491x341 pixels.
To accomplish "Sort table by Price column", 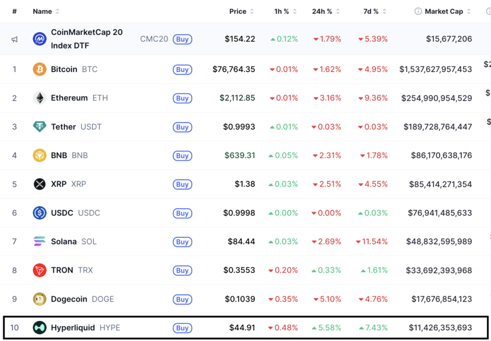I will coord(242,12).
